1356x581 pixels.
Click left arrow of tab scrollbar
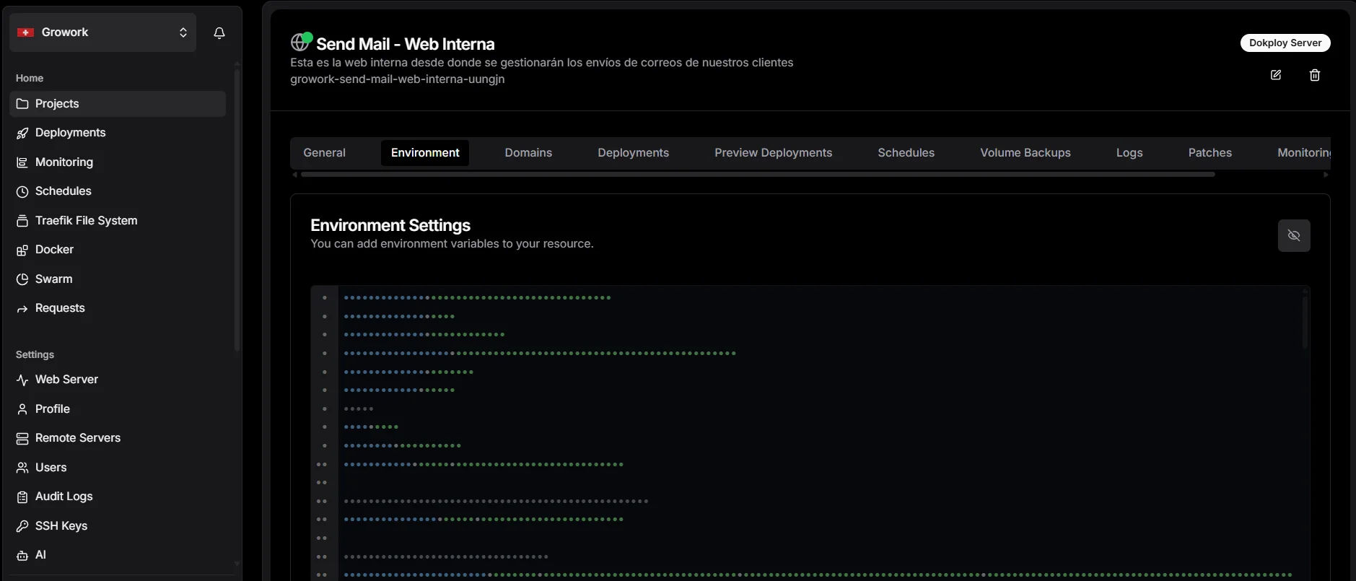tap(294, 175)
